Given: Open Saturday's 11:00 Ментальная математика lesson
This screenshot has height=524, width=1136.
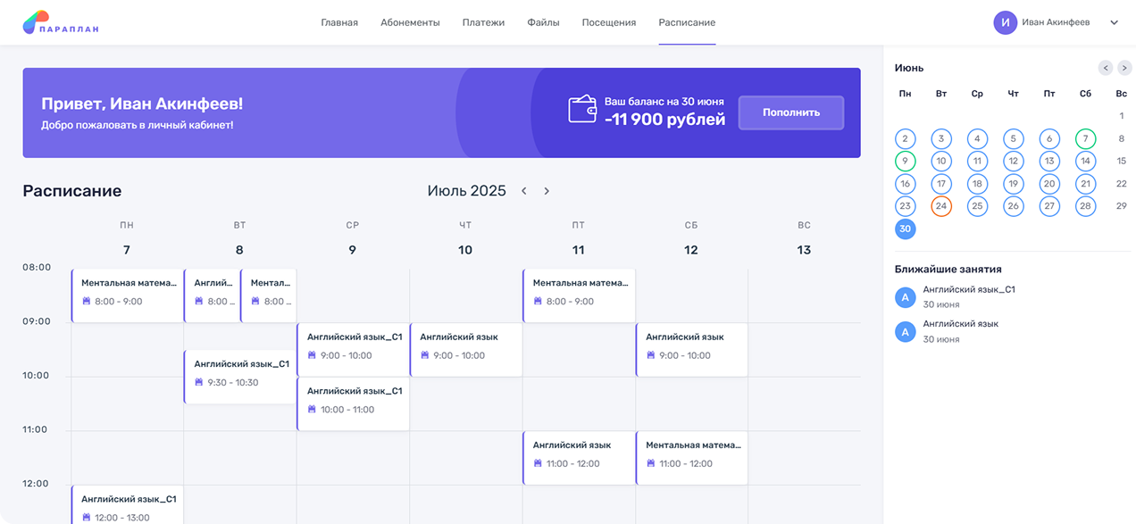Looking at the screenshot, I should 691,454.
